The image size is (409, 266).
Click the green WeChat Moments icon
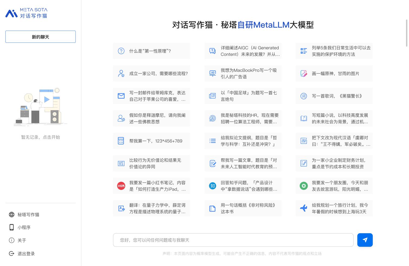(304, 186)
